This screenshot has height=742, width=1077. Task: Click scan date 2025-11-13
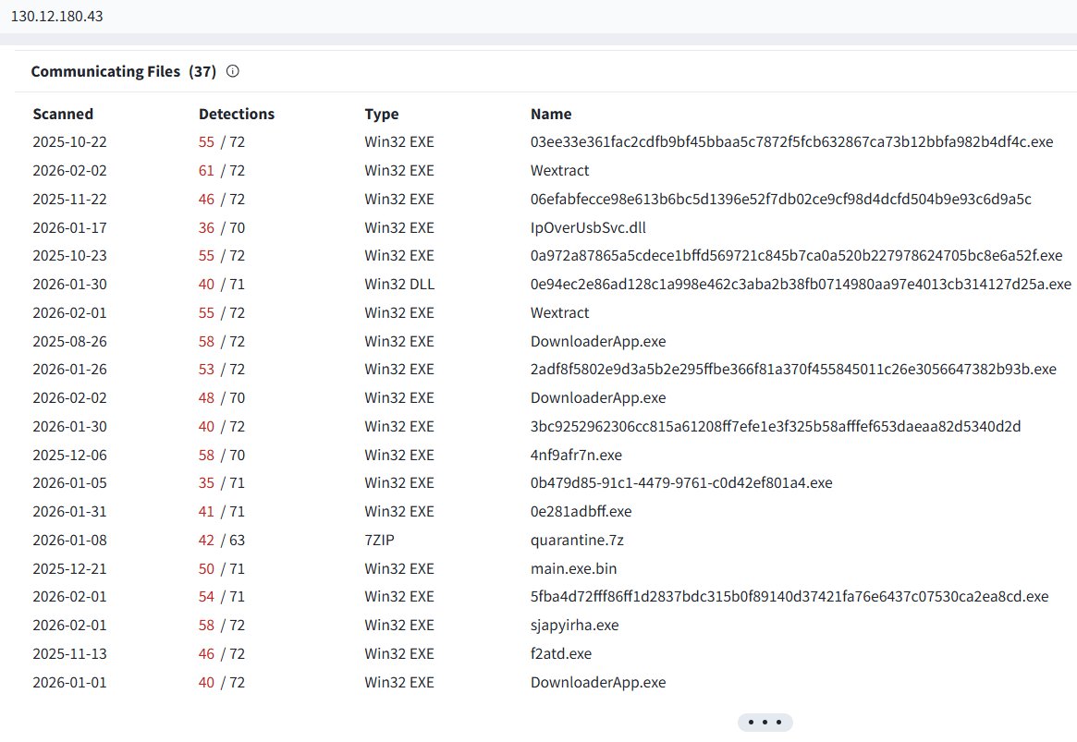point(69,654)
